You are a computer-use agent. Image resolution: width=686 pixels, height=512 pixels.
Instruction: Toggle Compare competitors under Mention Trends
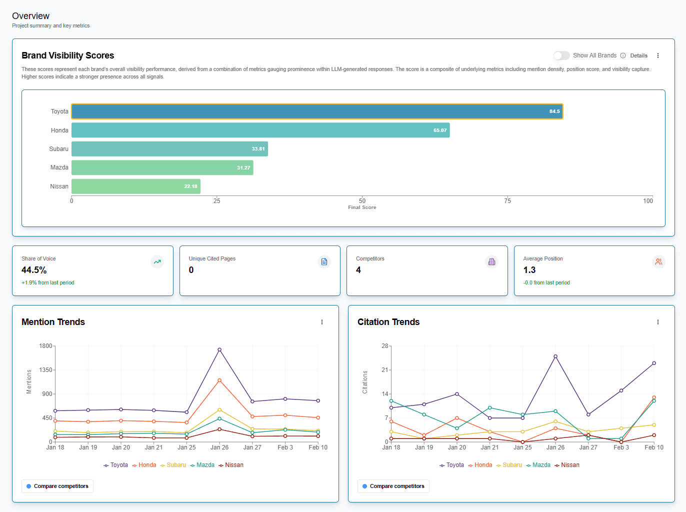coord(57,486)
